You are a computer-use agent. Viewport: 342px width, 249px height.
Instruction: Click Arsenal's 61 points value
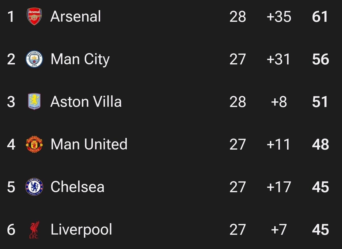click(320, 17)
